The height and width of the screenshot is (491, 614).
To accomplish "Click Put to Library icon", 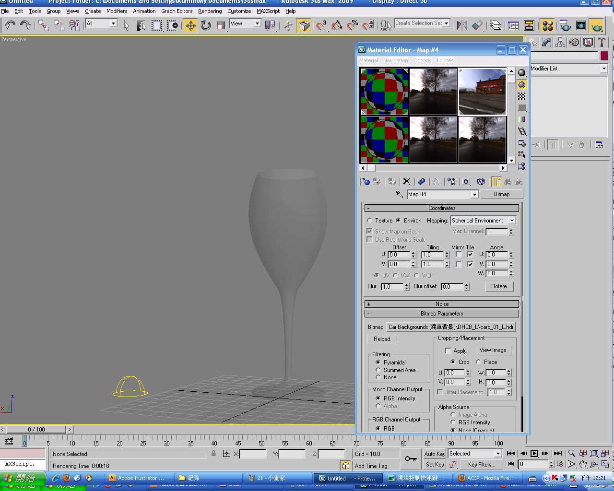I will [x=451, y=182].
